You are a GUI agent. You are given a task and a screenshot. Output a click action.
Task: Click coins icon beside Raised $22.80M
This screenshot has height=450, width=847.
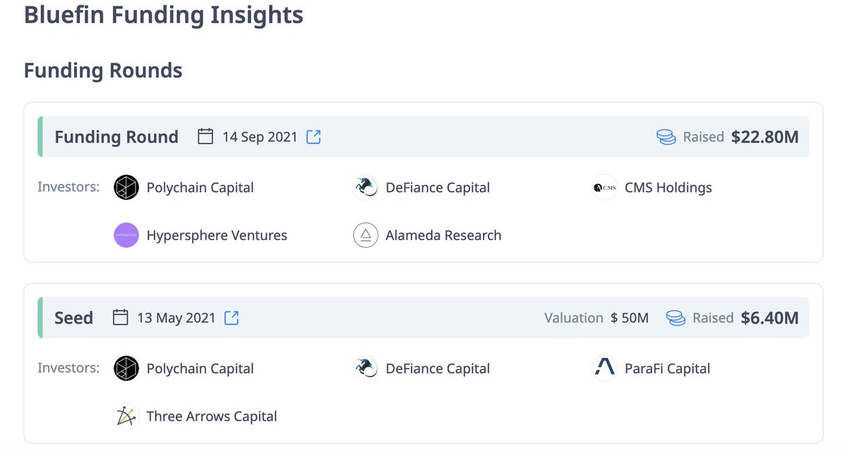pyautogui.click(x=666, y=137)
